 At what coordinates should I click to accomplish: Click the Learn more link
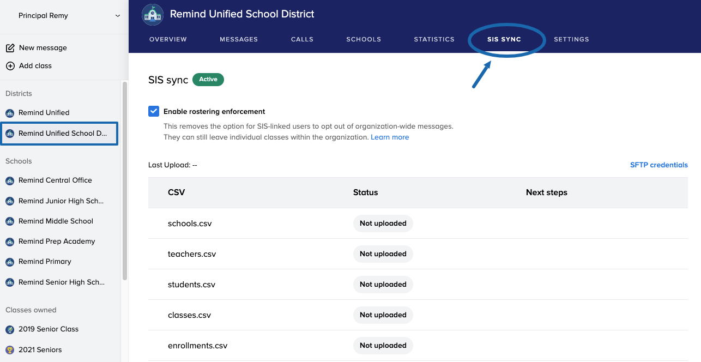coord(390,137)
